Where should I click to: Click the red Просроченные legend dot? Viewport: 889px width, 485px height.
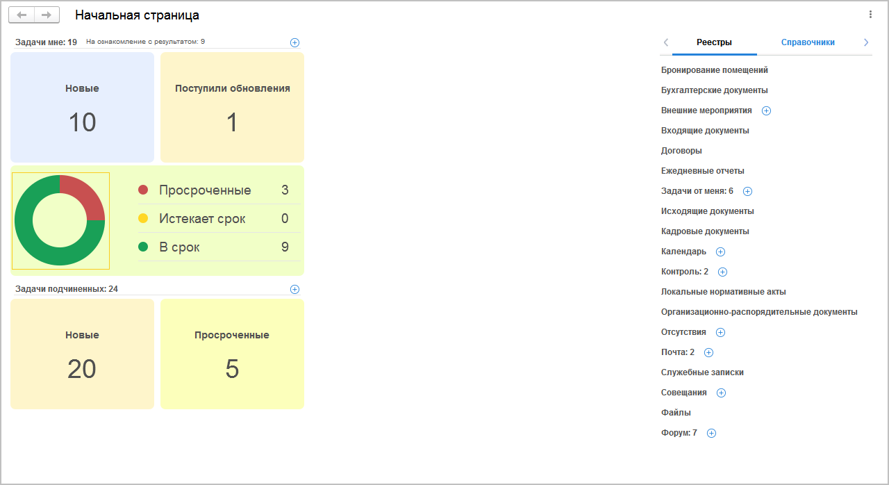pos(144,190)
